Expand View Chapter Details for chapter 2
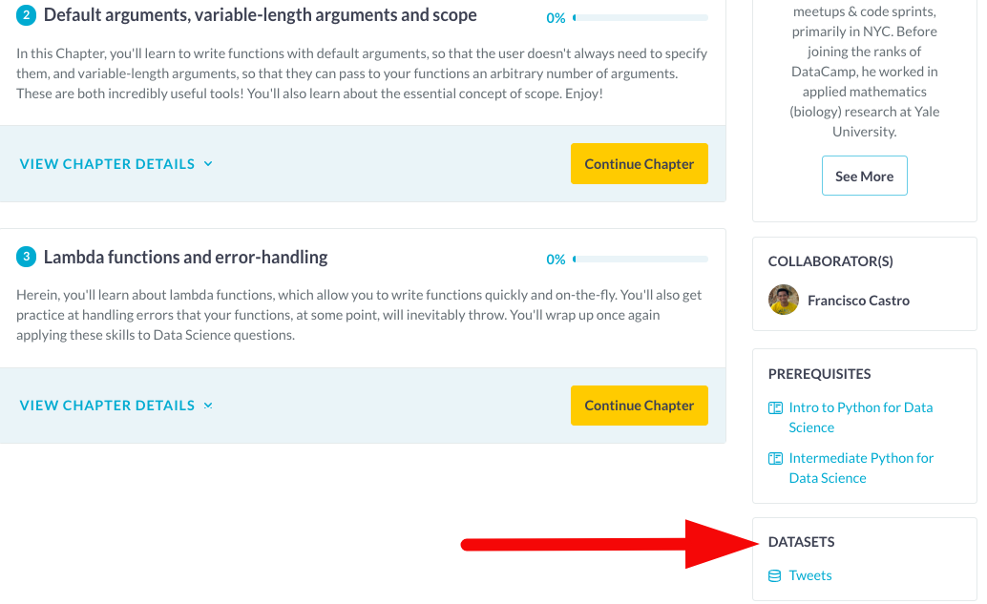Image resolution: width=987 pixels, height=604 pixels. tap(115, 164)
